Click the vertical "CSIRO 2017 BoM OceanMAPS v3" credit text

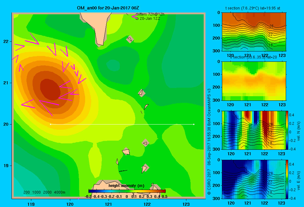pos(209,142)
